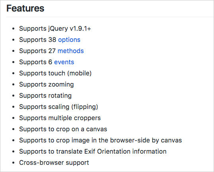Click the Supports jQuery v1.9.1+ text

pyautogui.click(x=55, y=29)
